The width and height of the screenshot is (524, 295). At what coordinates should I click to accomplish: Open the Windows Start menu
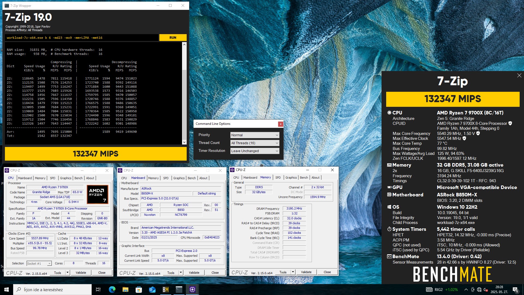click(x=7, y=290)
